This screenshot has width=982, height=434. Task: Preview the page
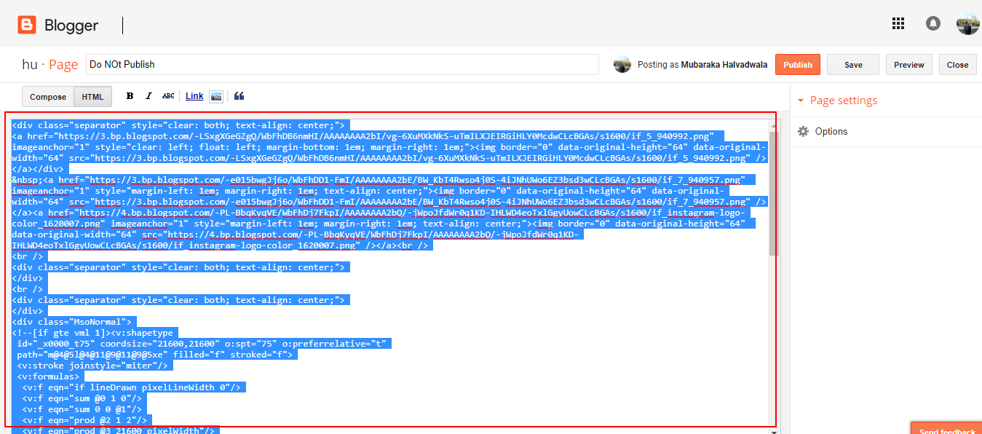(x=909, y=65)
